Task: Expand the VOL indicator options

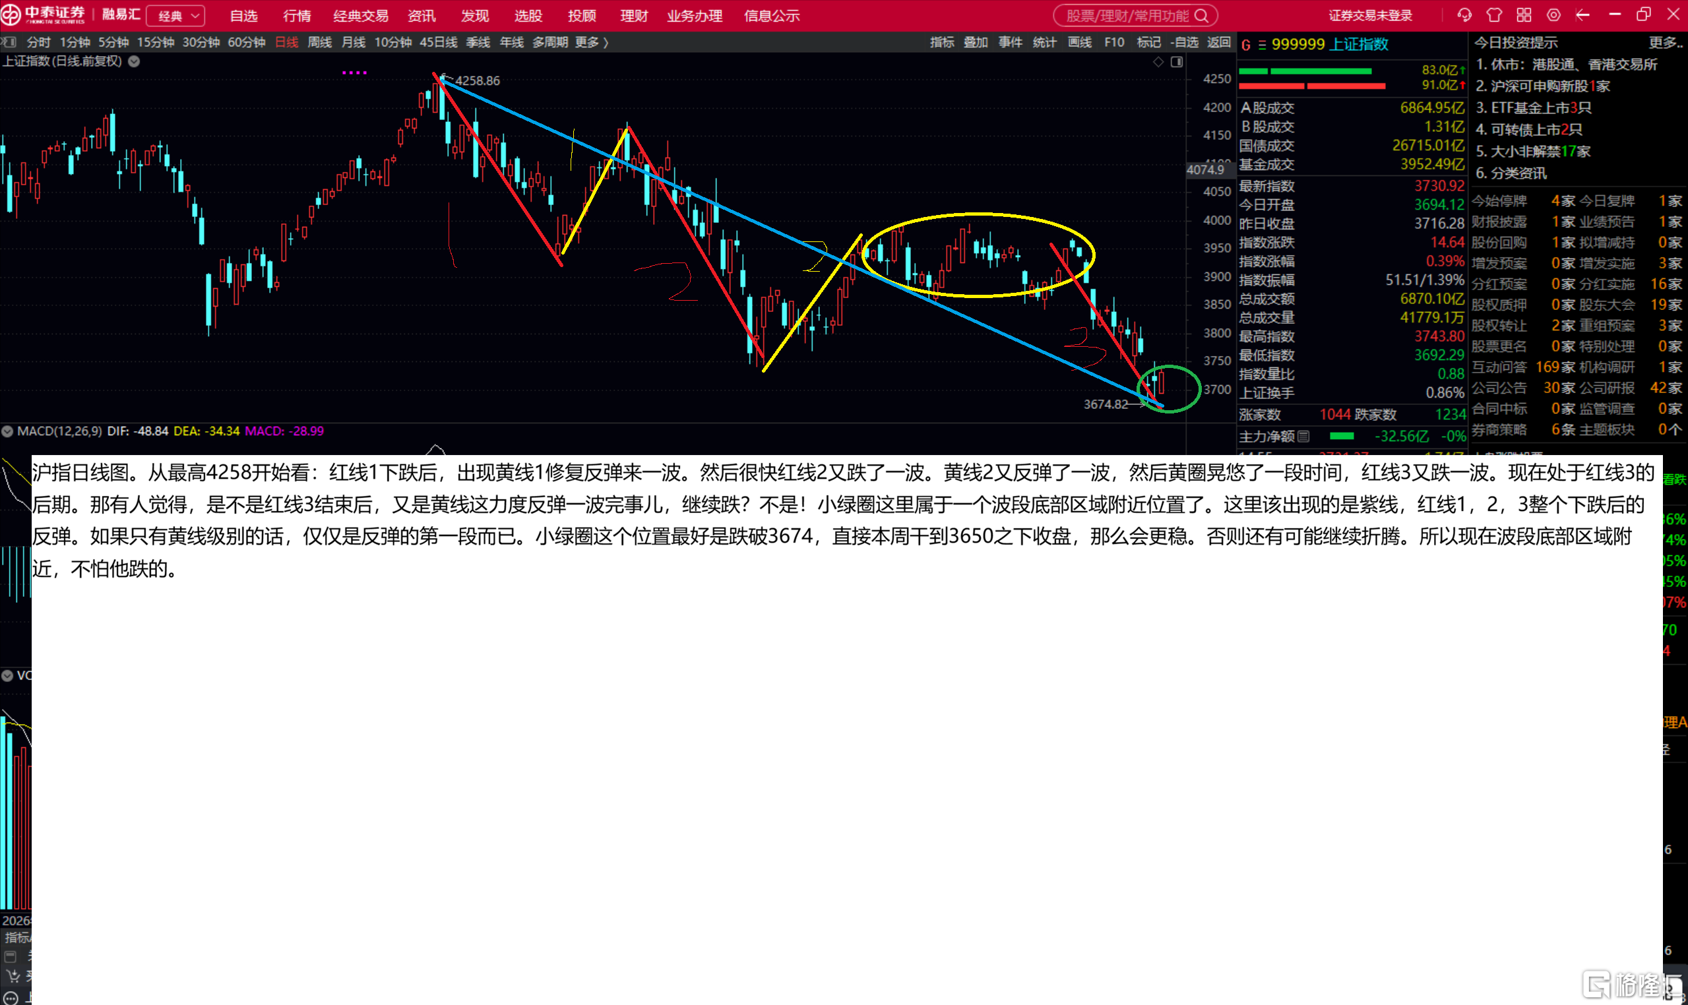Action: (7, 675)
